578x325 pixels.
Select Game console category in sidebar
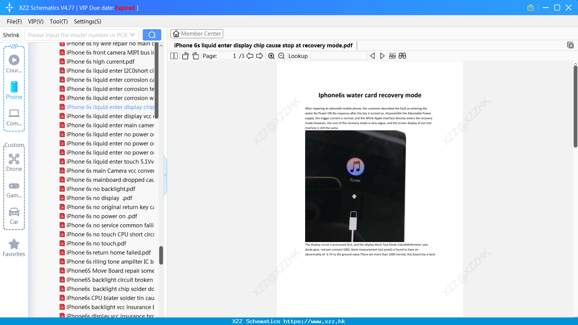[14, 190]
